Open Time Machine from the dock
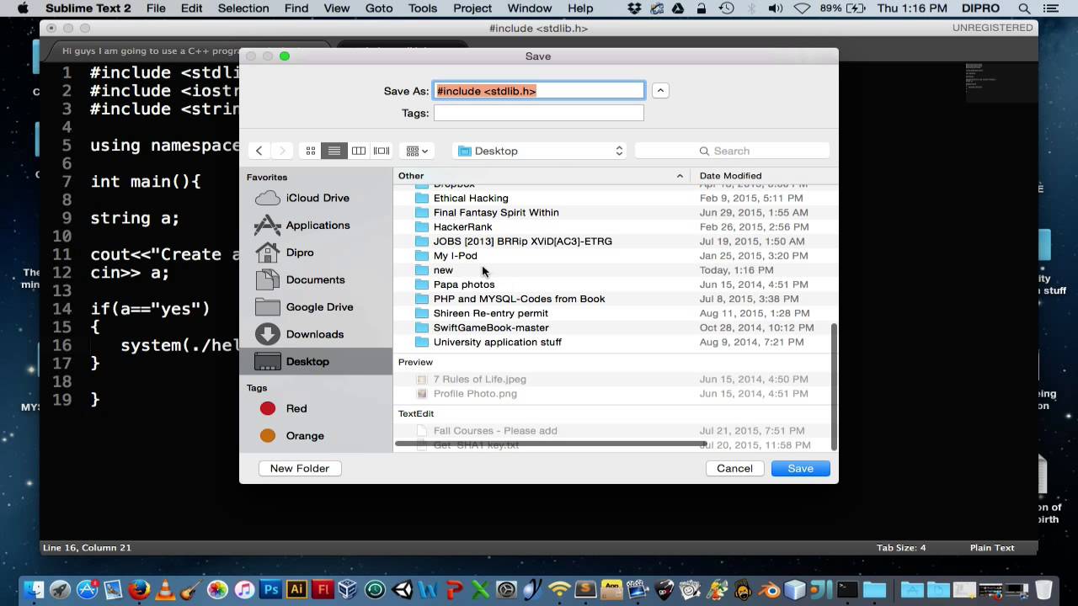 375,589
